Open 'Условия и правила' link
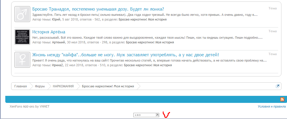This screenshot has width=287, height=119. [x=272, y=106]
